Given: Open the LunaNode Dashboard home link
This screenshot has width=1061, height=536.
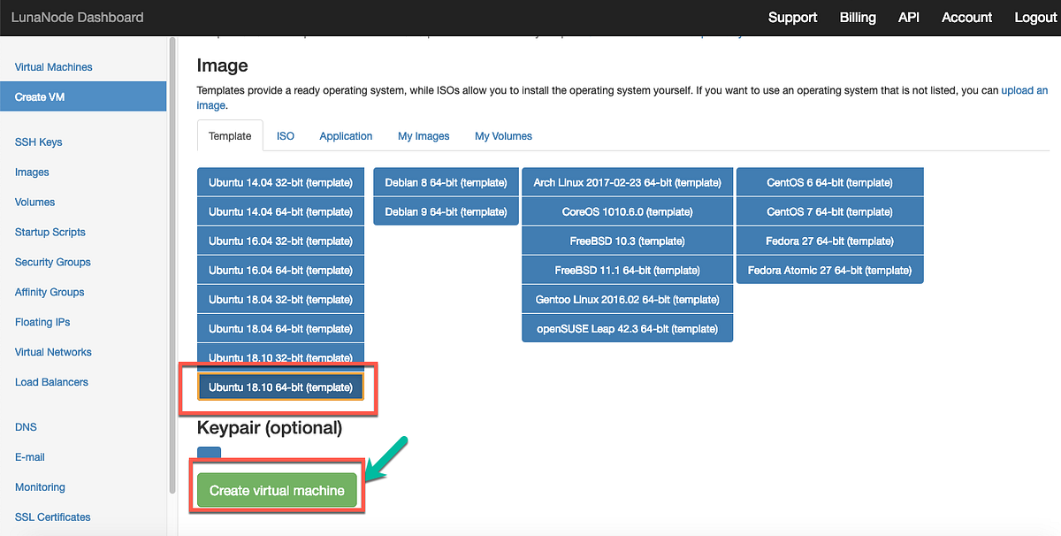Looking at the screenshot, I should click(78, 17).
